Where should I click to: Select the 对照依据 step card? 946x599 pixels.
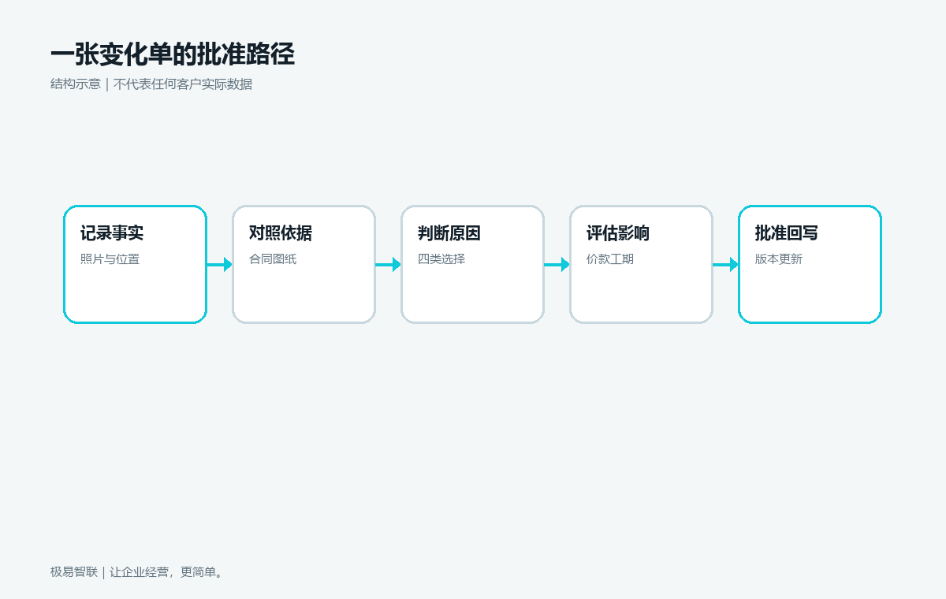304,265
